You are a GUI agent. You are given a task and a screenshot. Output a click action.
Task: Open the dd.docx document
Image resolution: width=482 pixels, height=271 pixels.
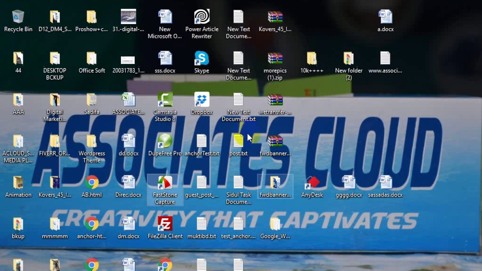click(x=128, y=145)
